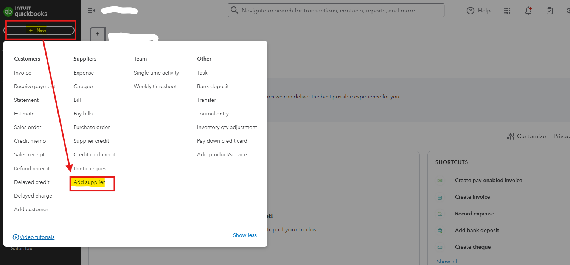This screenshot has height=265, width=570.
Task: Select Purchase order
Action: 92,127
